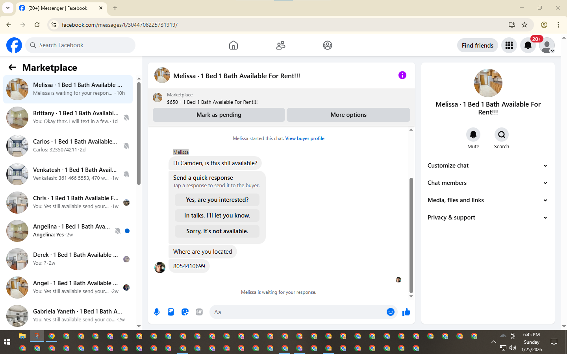
Task: Click the listing thumbnail in Marketplace banner
Action: [x=157, y=98]
